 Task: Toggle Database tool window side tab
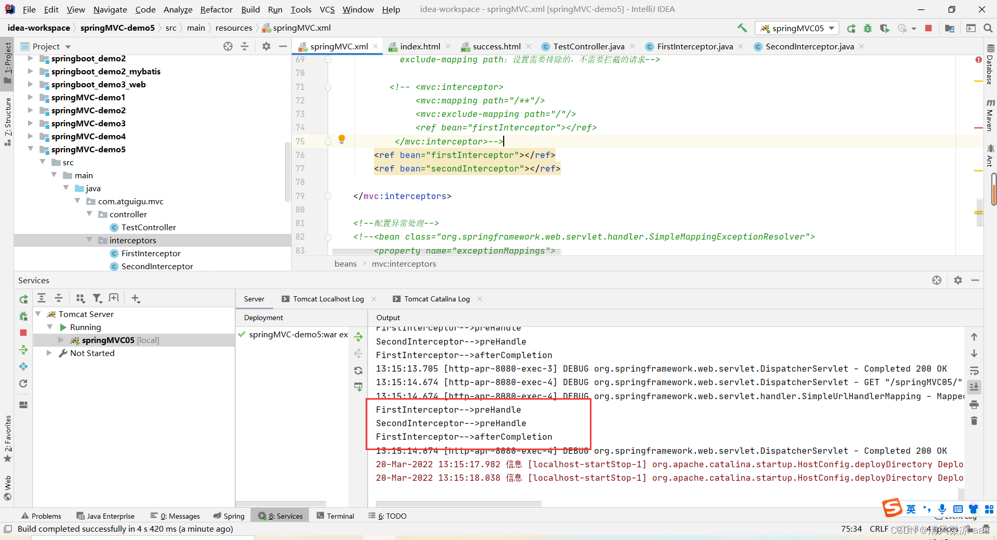[x=990, y=64]
